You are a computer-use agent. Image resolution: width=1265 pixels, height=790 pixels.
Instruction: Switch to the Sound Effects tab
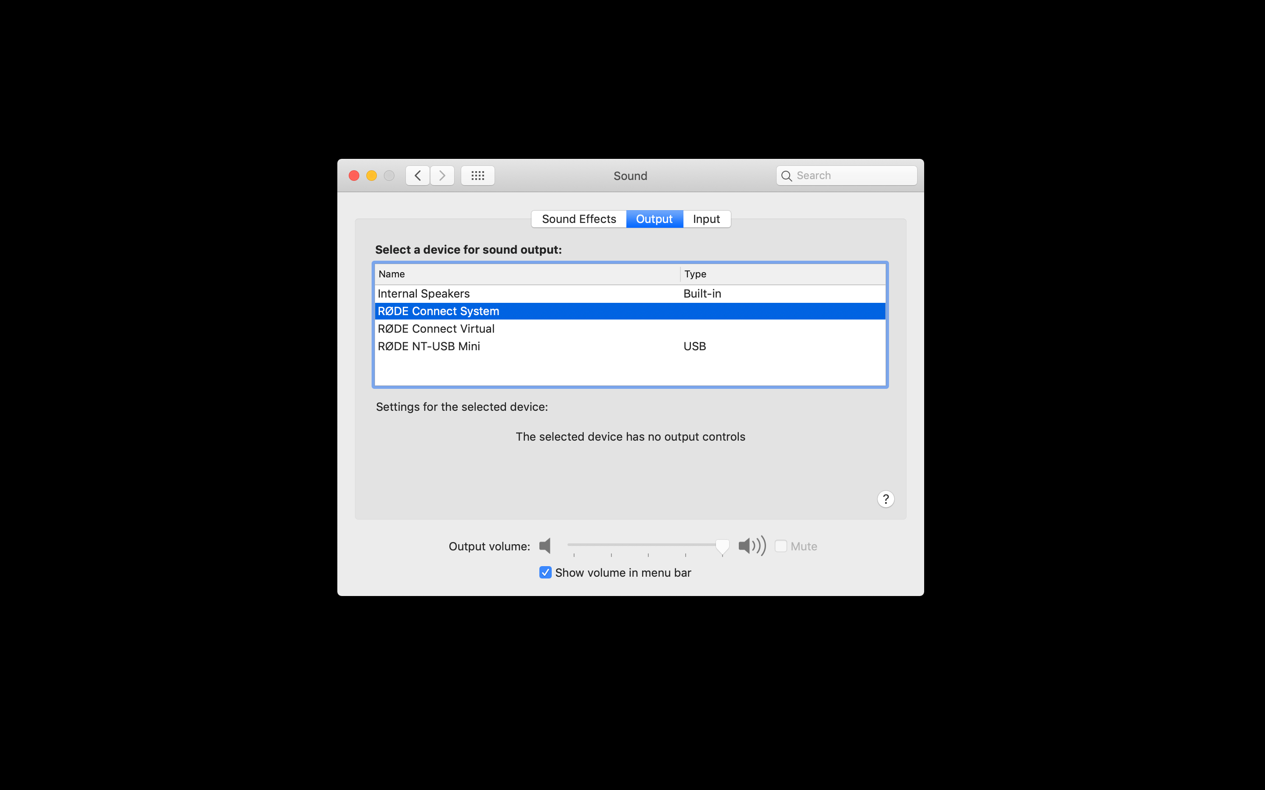pos(578,219)
